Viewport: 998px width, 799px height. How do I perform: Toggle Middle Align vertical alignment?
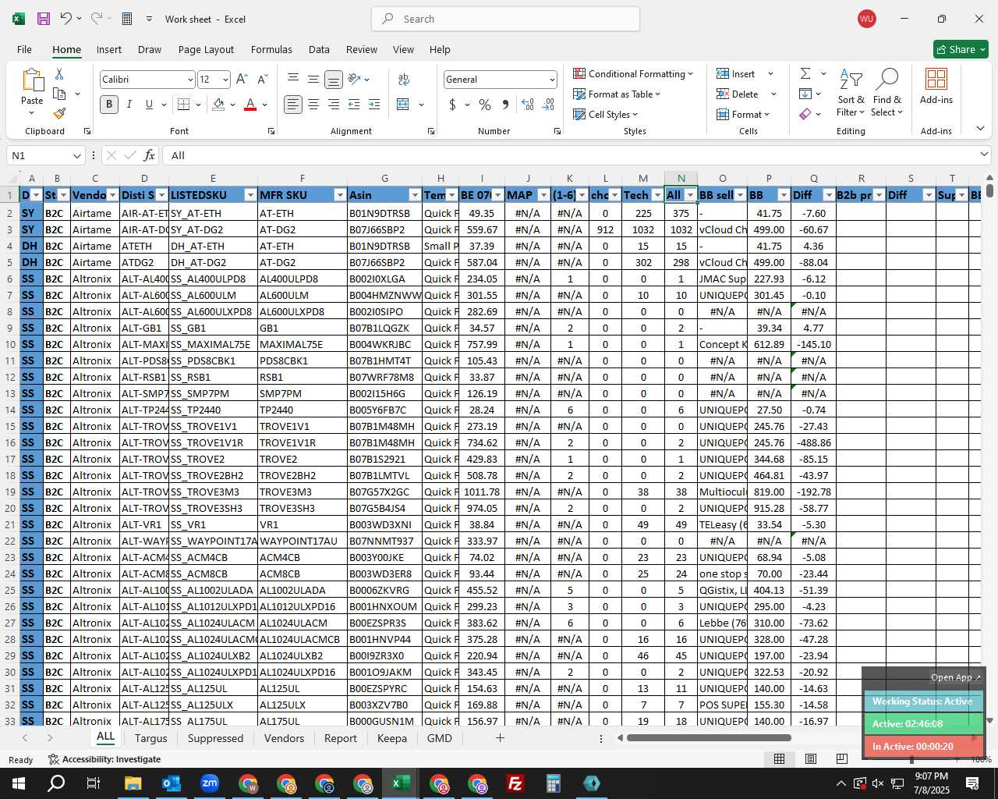[x=313, y=79]
